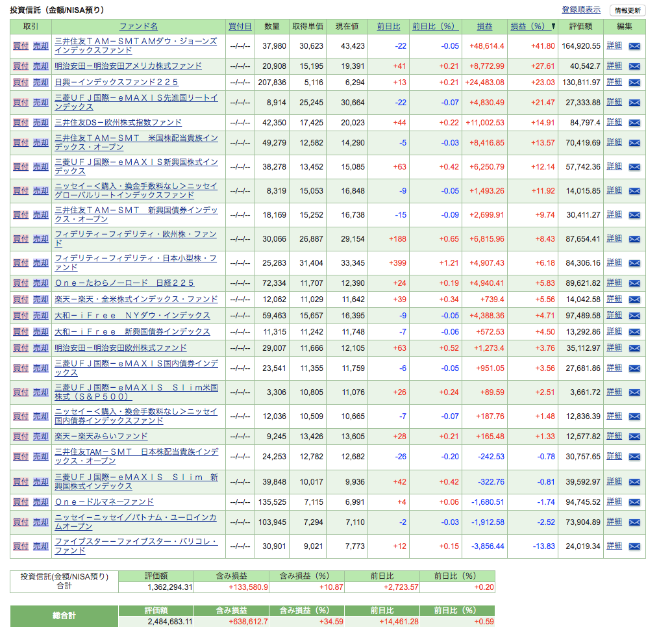Open fund link One-たわらノーロード 日経225
The height and width of the screenshot is (636, 659).
point(125,283)
